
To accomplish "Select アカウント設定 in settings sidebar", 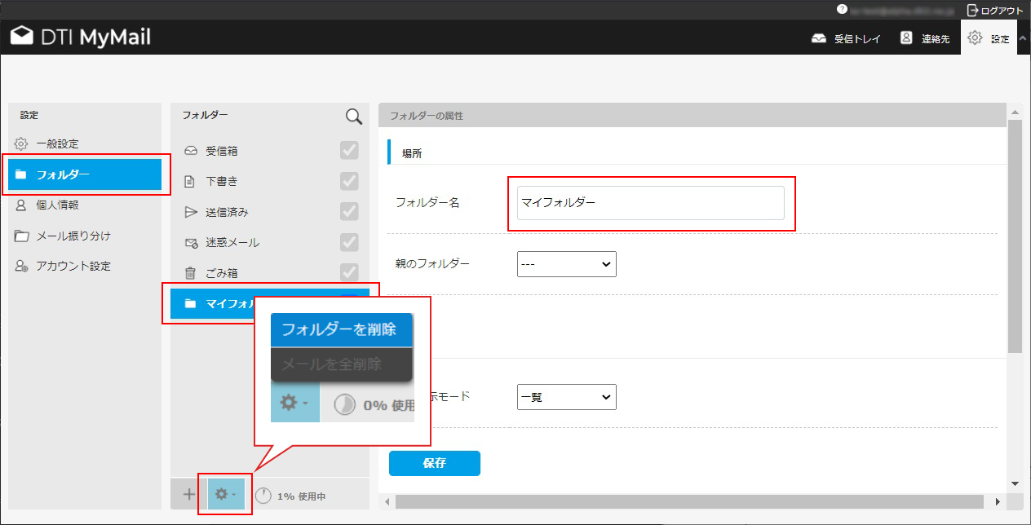I will pyautogui.click(x=85, y=266).
